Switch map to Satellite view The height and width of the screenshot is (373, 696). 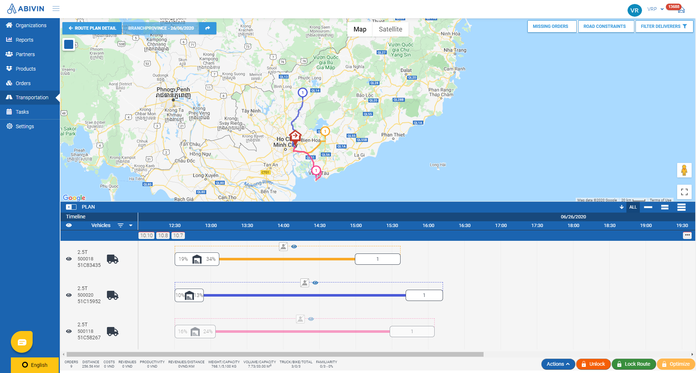click(x=390, y=29)
